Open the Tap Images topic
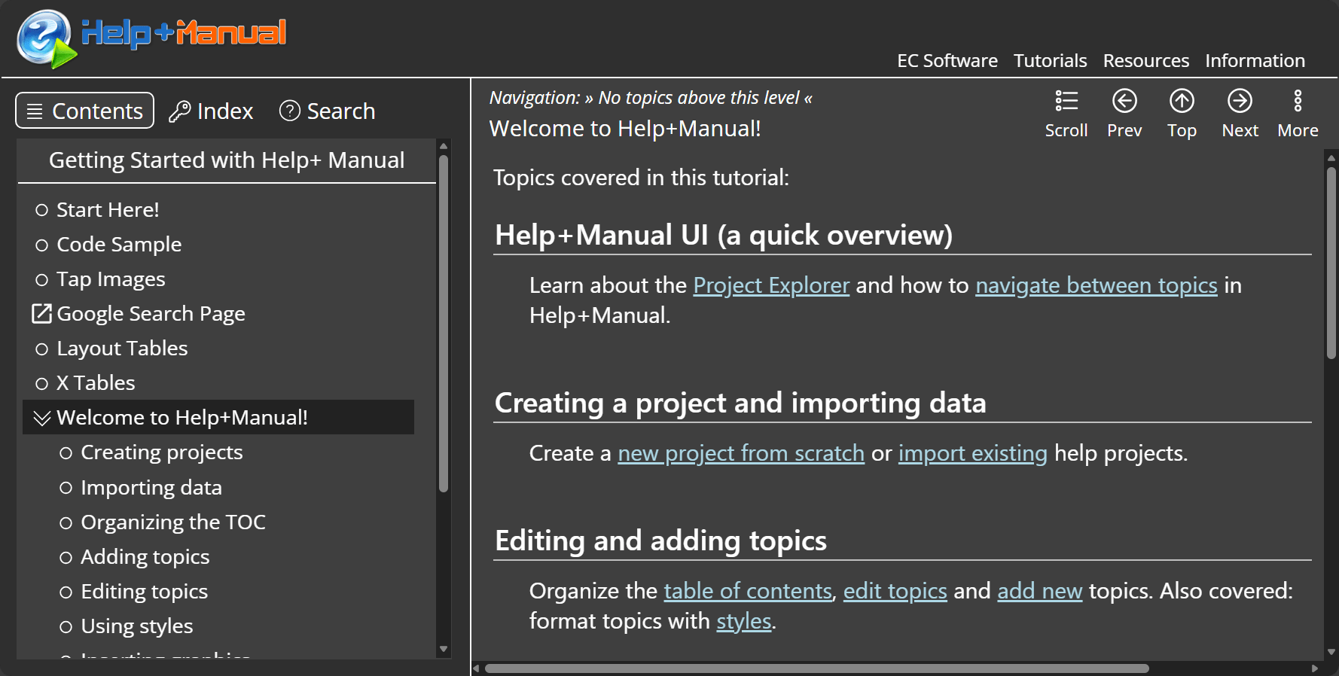1339x676 pixels. click(x=111, y=279)
